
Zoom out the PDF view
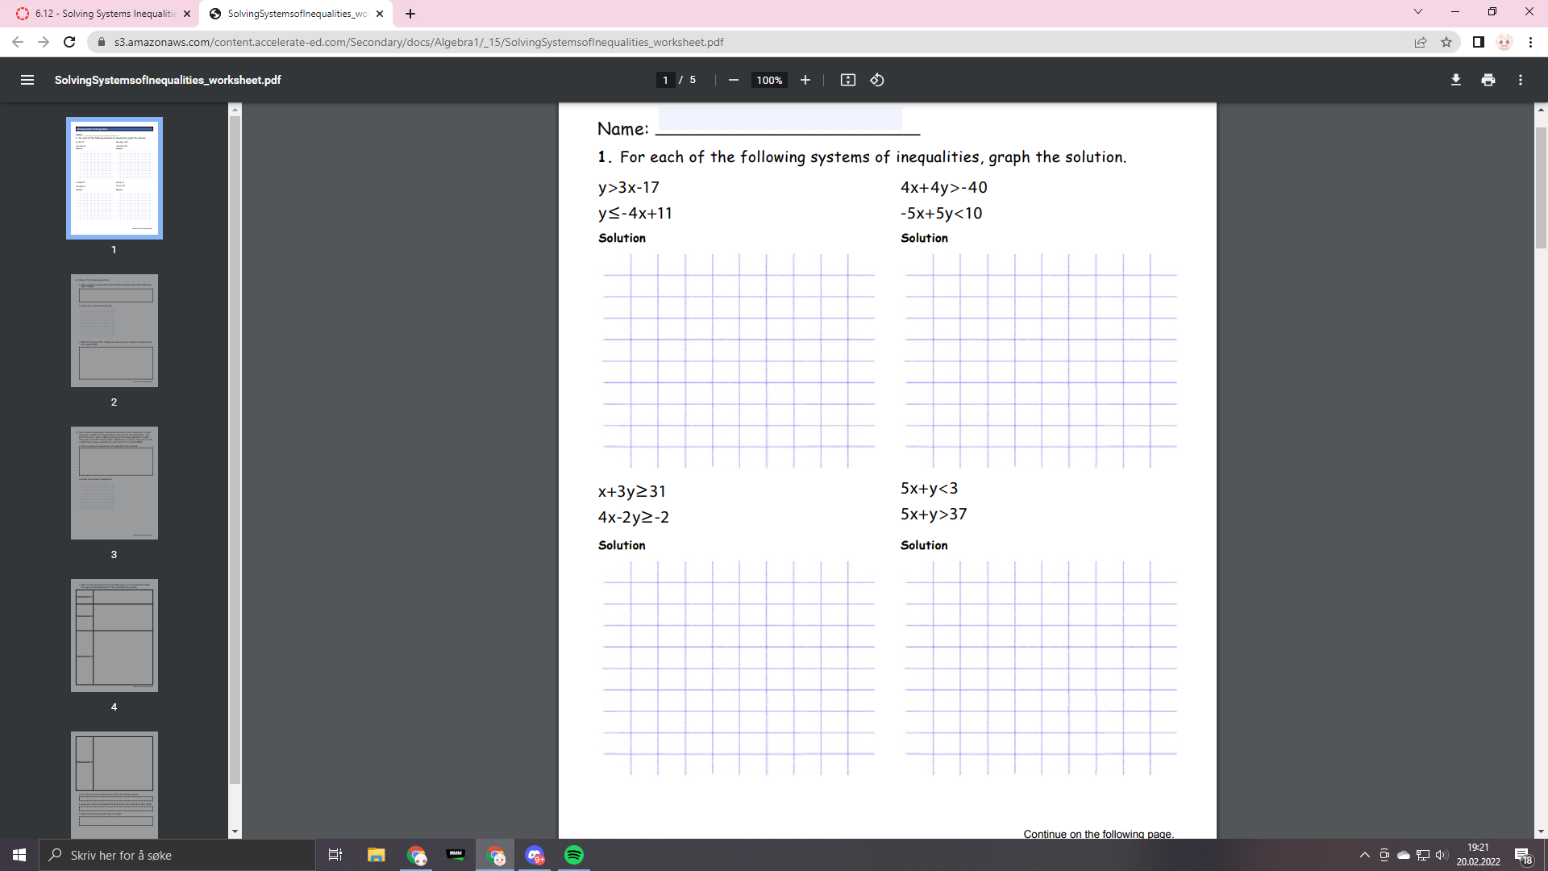733,80
